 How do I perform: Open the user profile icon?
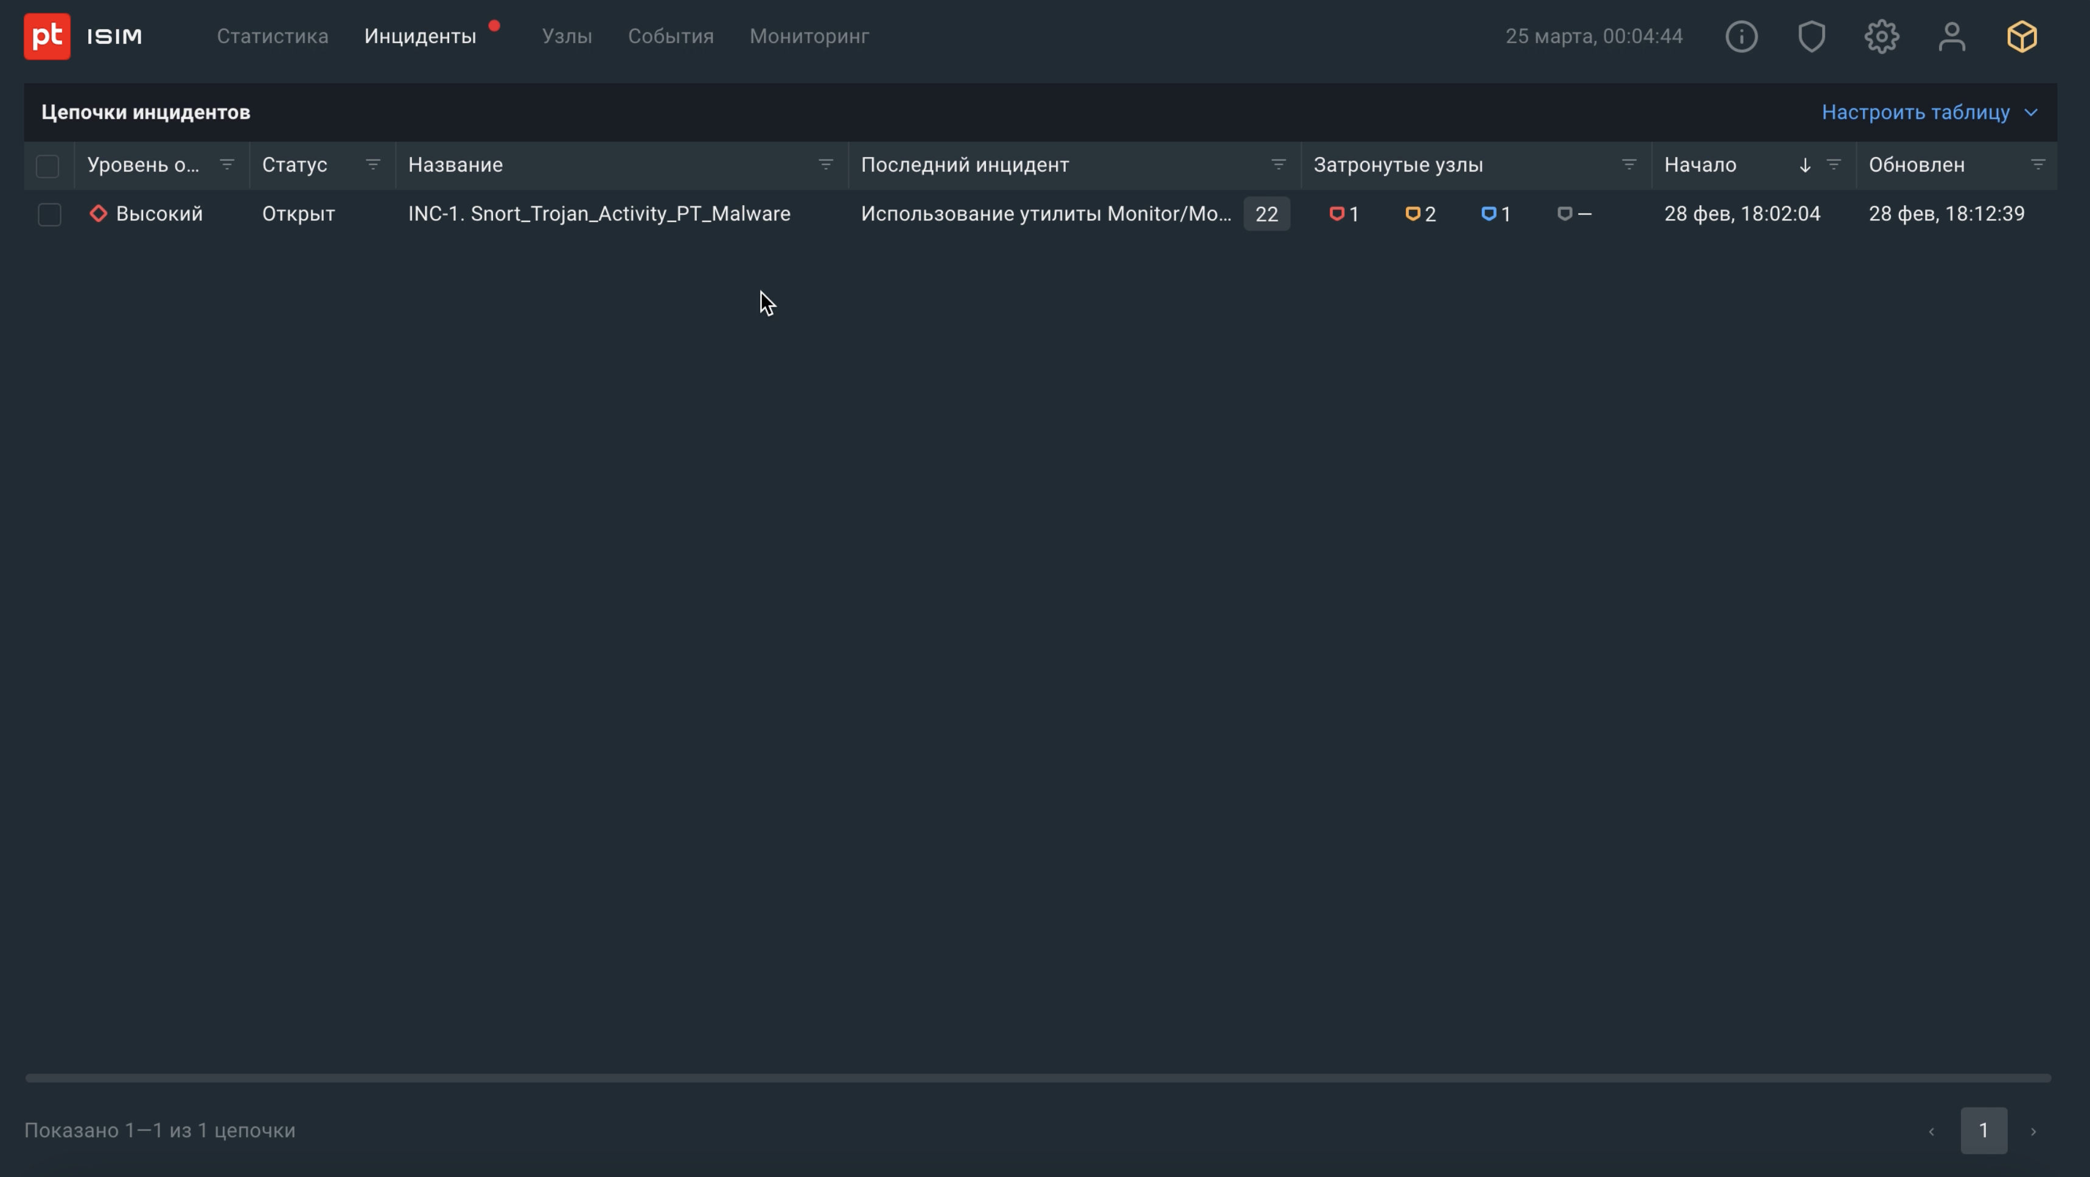[x=1951, y=37]
